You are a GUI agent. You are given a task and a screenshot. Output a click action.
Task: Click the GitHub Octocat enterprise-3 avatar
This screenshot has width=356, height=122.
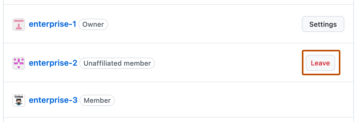(x=19, y=100)
